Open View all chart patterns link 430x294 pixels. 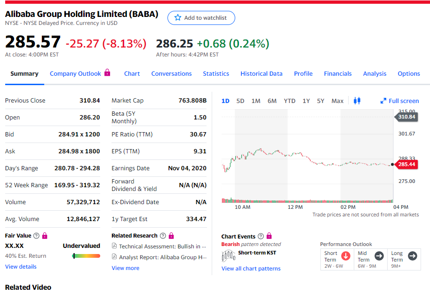(x=251, y=269)
